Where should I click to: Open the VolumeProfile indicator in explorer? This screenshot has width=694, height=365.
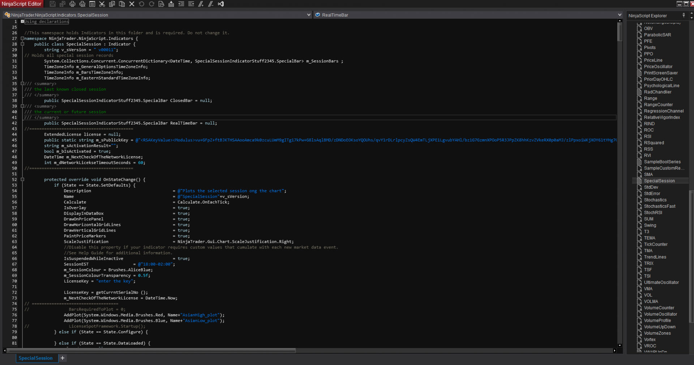coord(657,321)
